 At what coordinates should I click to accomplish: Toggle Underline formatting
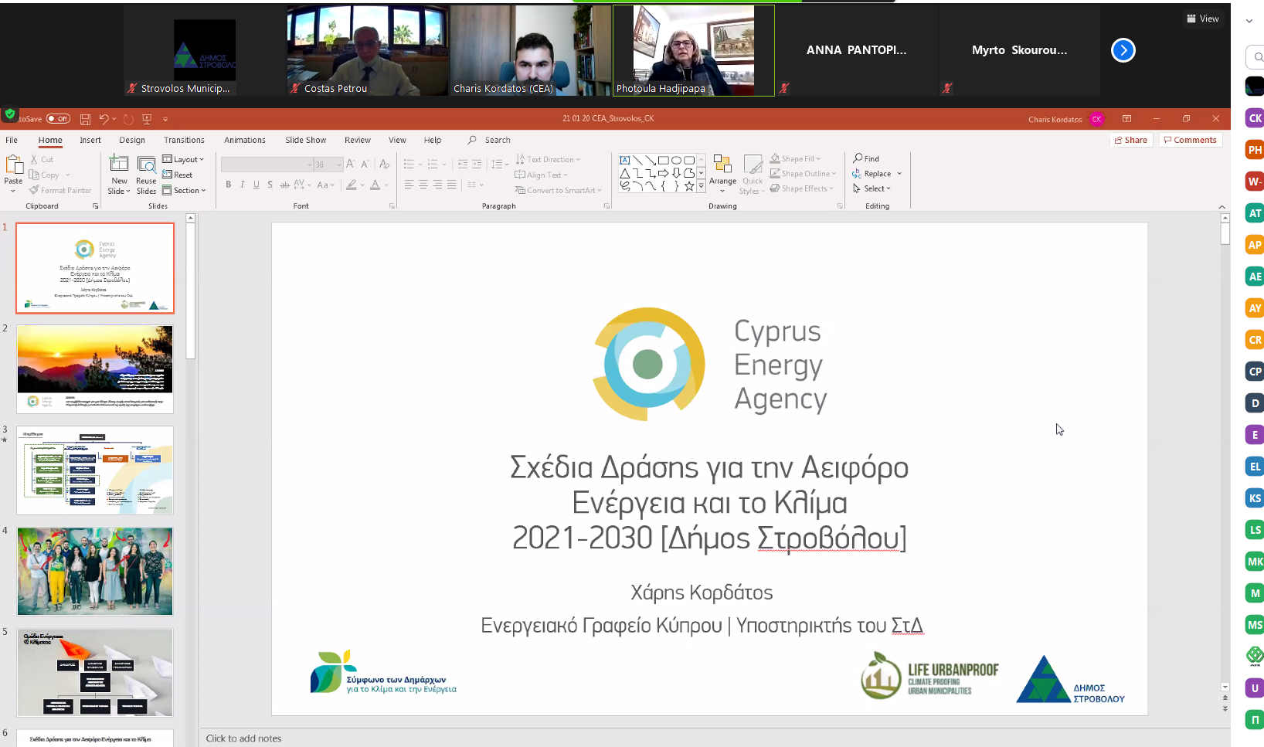click(x=257, y=185)
